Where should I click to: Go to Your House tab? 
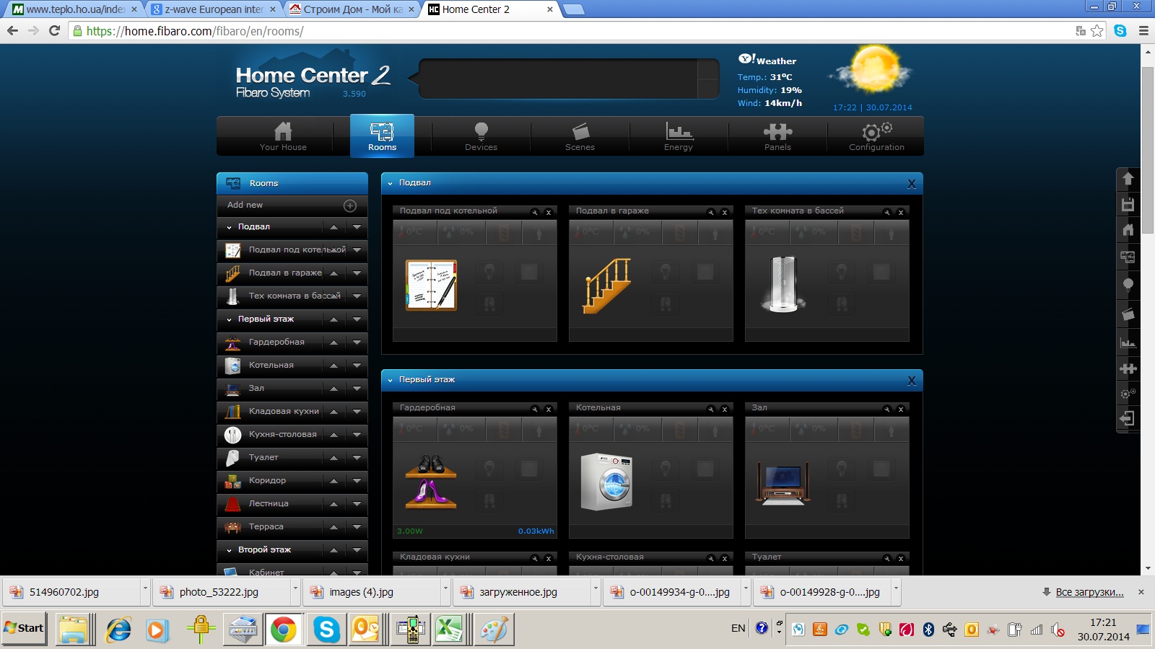click(283, 136)
